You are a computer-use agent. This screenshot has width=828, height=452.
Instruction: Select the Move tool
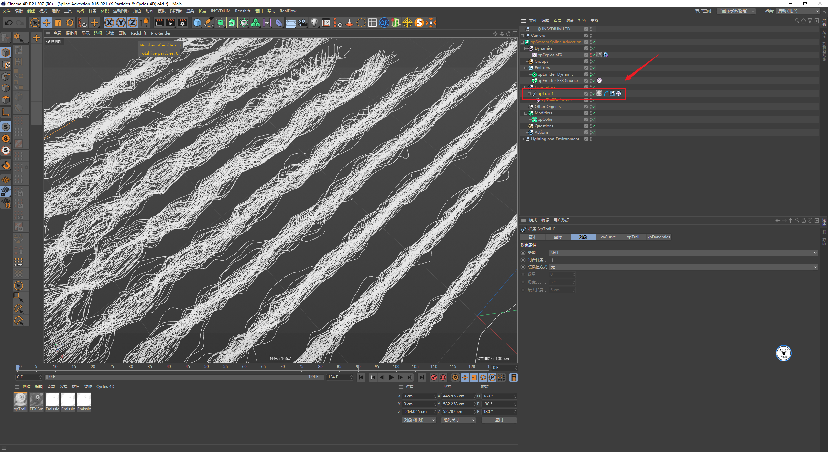[x=47, y=23]
